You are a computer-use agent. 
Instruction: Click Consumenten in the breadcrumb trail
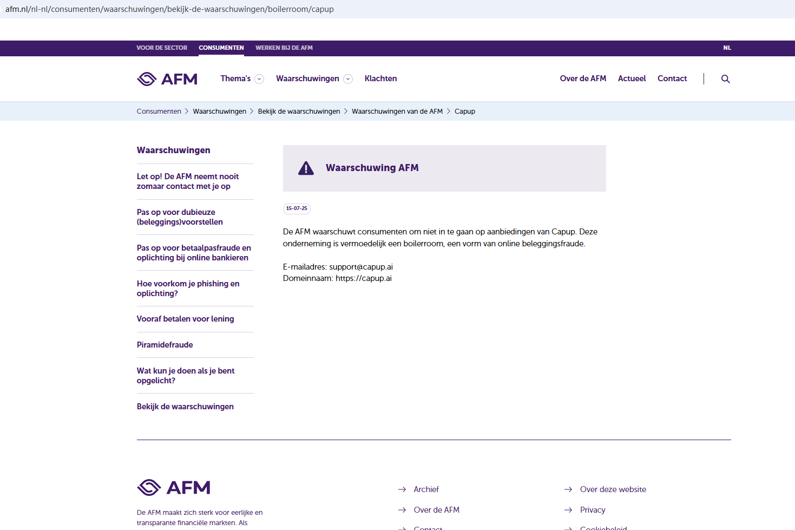pyautogui.click(x=159, y=111)
